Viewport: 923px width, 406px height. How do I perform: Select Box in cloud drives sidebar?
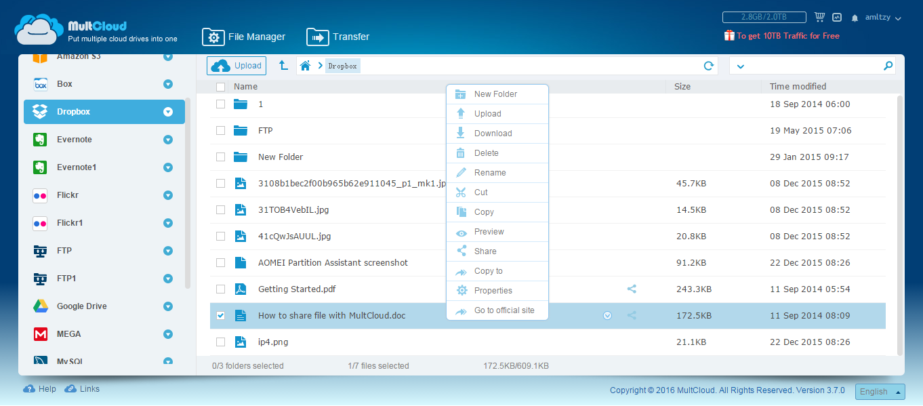[x=104, y=84]
